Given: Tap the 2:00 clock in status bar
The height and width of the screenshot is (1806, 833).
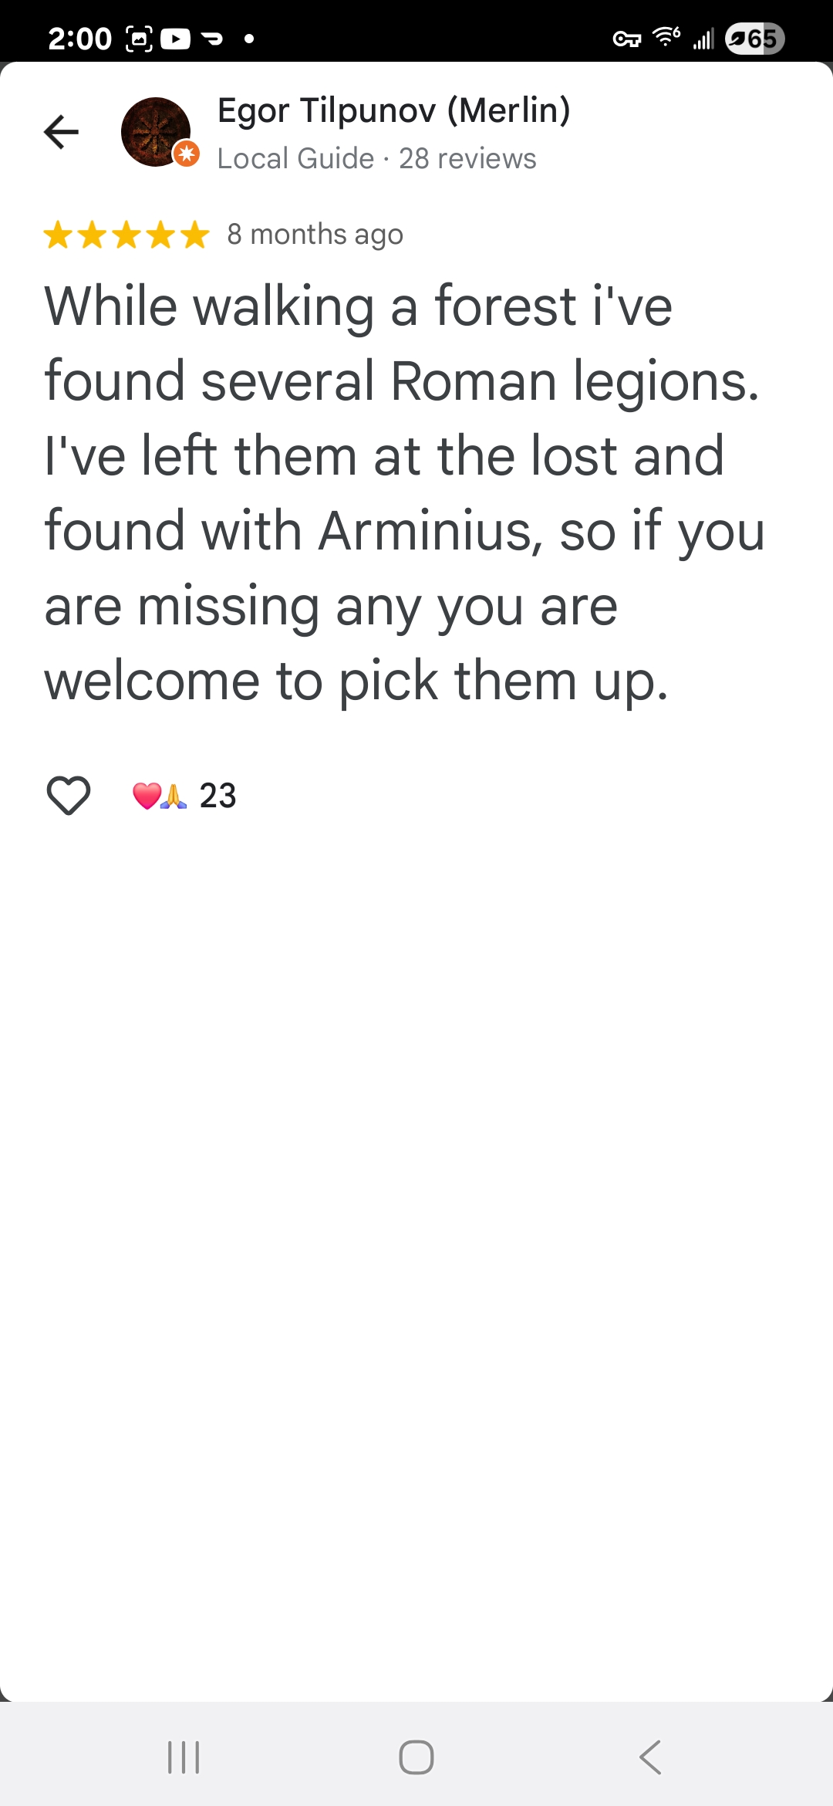Looking at the screenshot, I should [79, 39].
